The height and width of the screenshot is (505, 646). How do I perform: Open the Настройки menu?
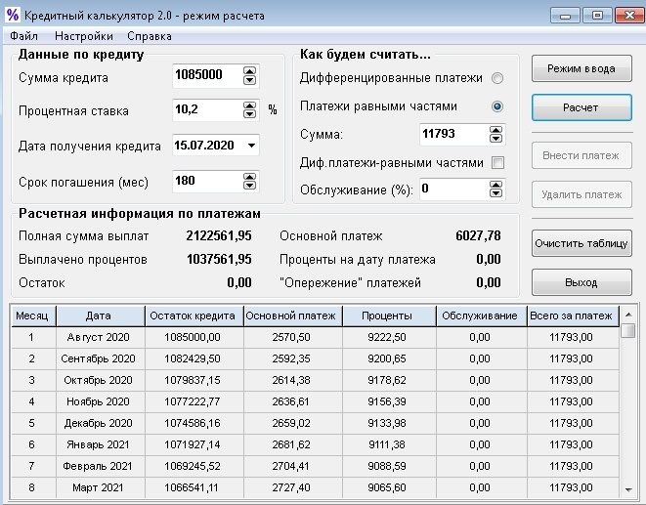84,36
